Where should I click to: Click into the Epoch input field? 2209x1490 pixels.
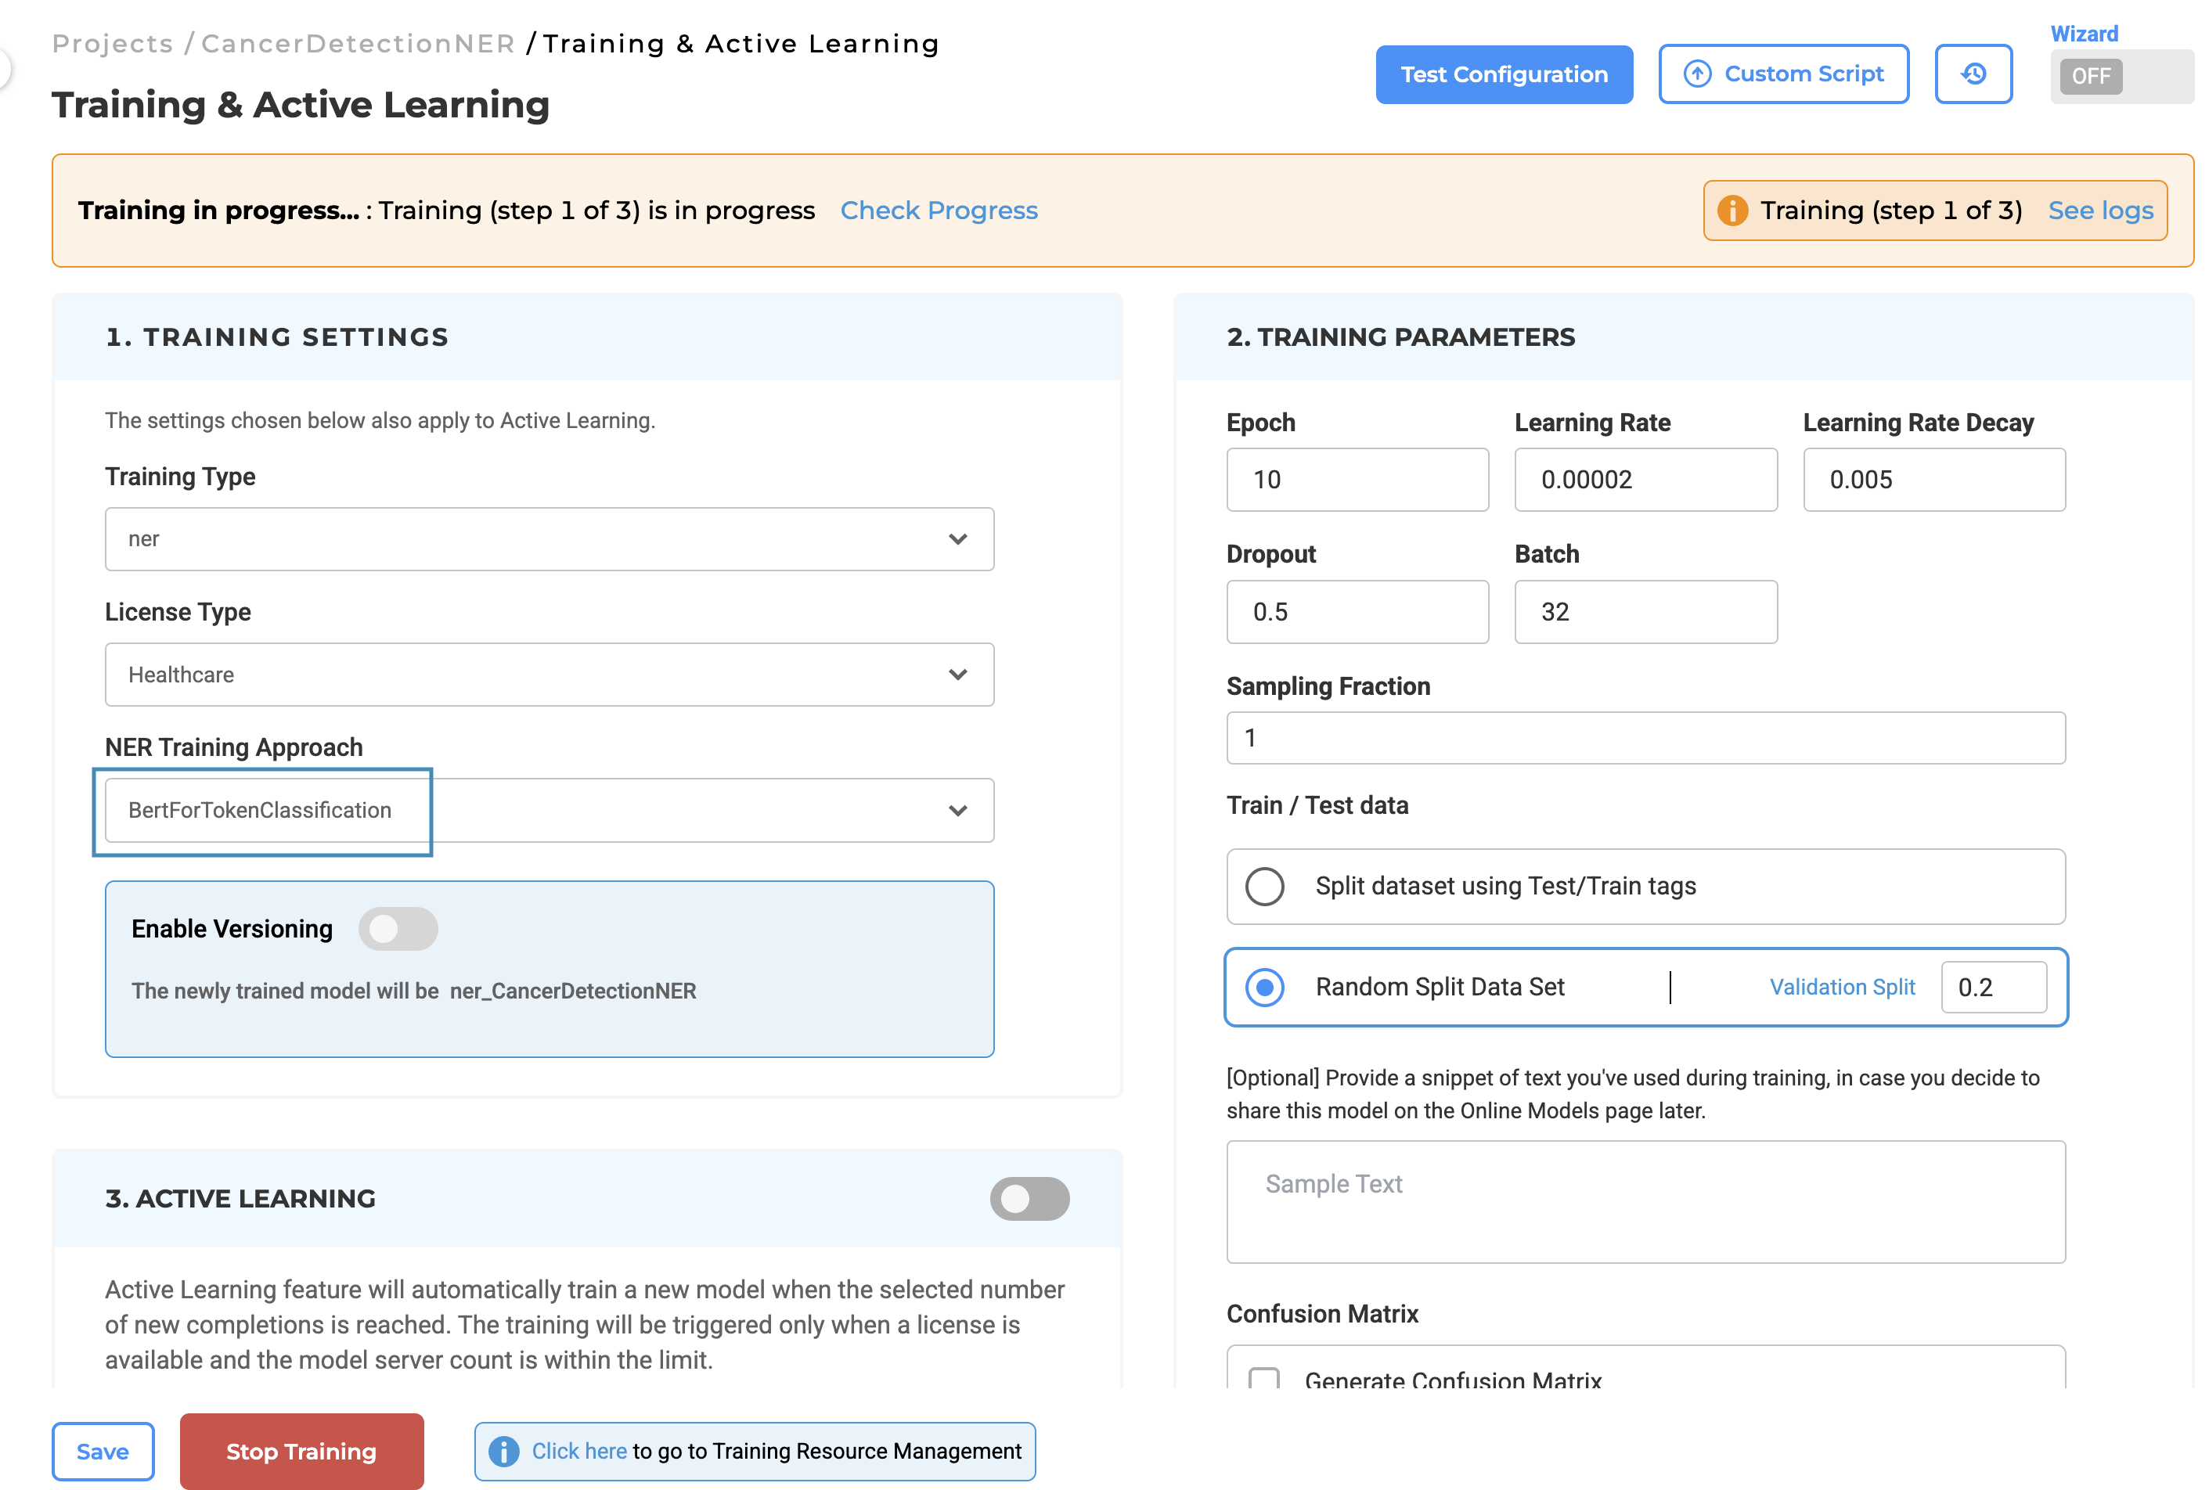1357,480
